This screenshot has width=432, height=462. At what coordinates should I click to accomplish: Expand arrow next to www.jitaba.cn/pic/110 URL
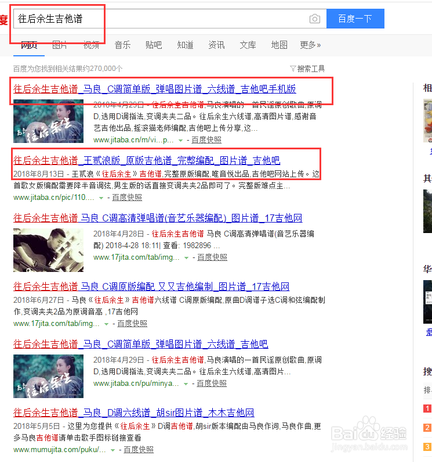click(101, 198)
